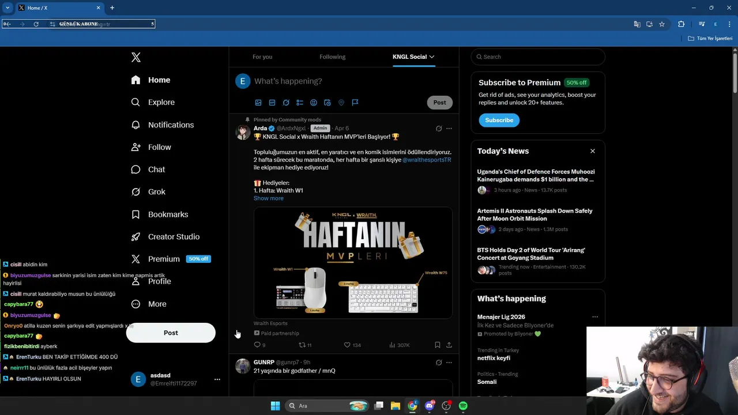Viewport: 738px width, 415px height.
Task: Open the BTS World Tour news item
Action: 537,262
